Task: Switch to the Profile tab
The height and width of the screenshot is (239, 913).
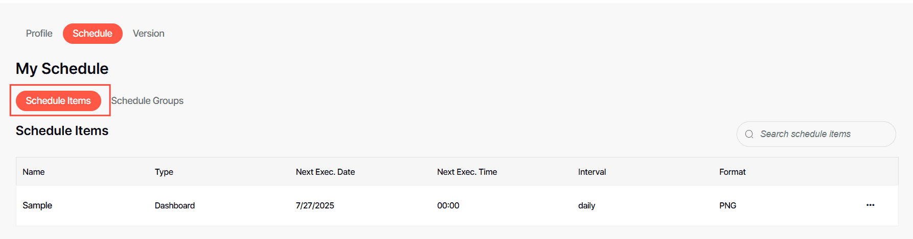Action: (39, 34)
